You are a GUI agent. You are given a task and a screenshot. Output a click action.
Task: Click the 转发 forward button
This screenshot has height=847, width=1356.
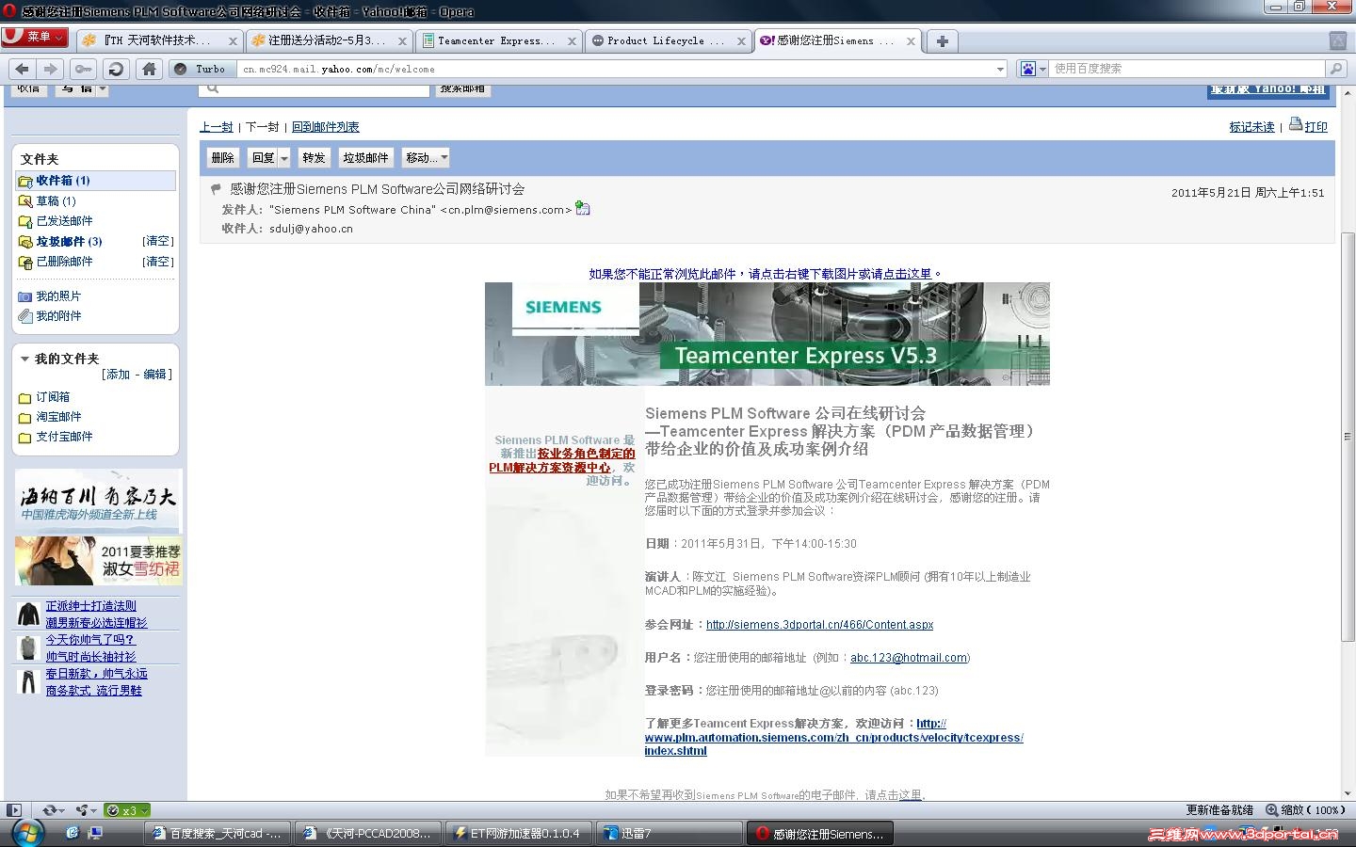click(x=314, y=157)
